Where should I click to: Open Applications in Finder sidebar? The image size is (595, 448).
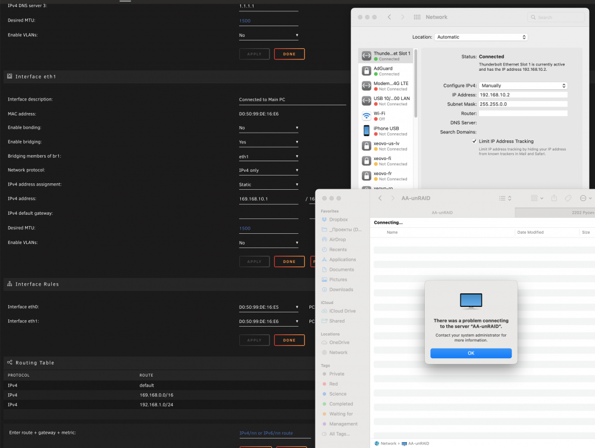342,259
